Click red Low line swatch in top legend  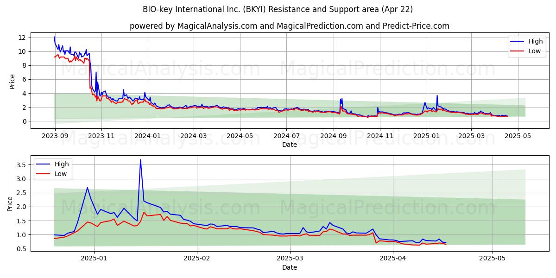518,51
